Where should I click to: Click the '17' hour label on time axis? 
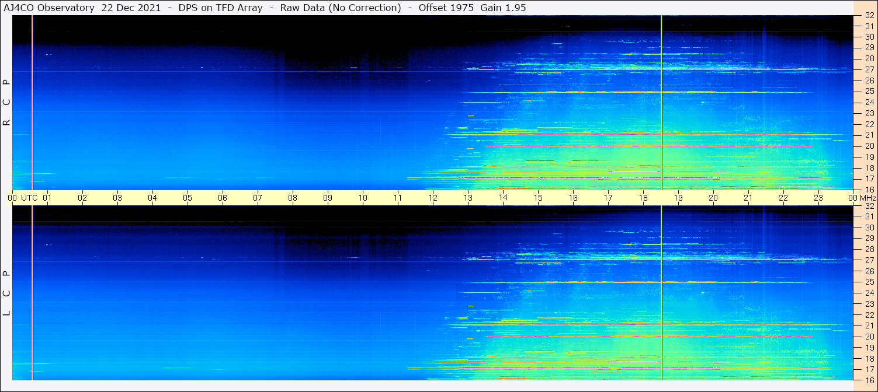tap(608, 198)
